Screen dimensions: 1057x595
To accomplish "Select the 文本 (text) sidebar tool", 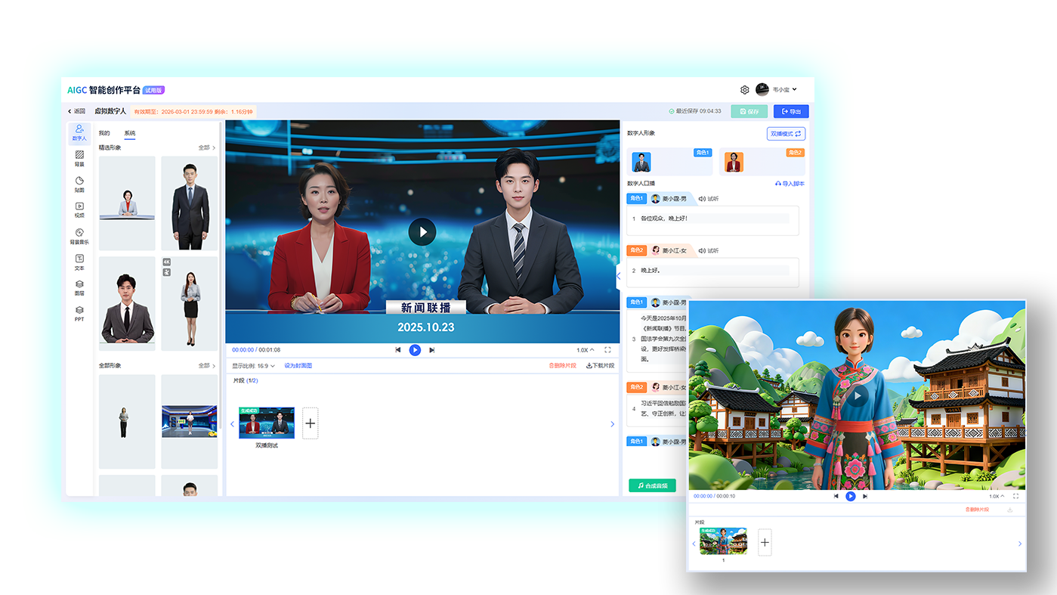I will (x=79, y=262).
